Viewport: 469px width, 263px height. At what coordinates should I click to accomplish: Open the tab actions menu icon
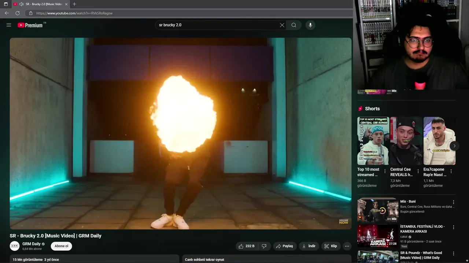click(x=5, y=4)
